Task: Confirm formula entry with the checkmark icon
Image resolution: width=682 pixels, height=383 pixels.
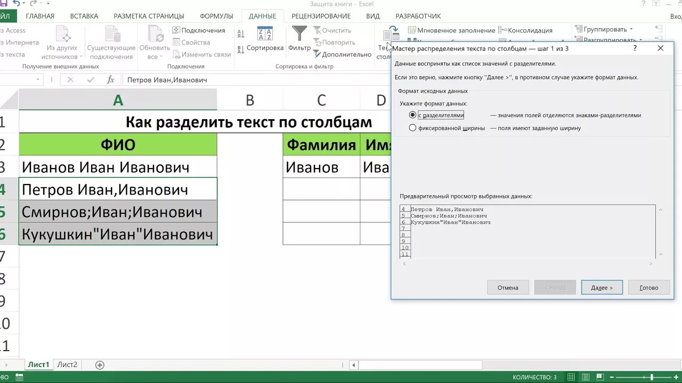Action: 91,80
